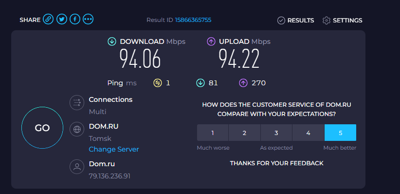
Task: Open Result ID 15866365755 link
Action: coord(193,20)
